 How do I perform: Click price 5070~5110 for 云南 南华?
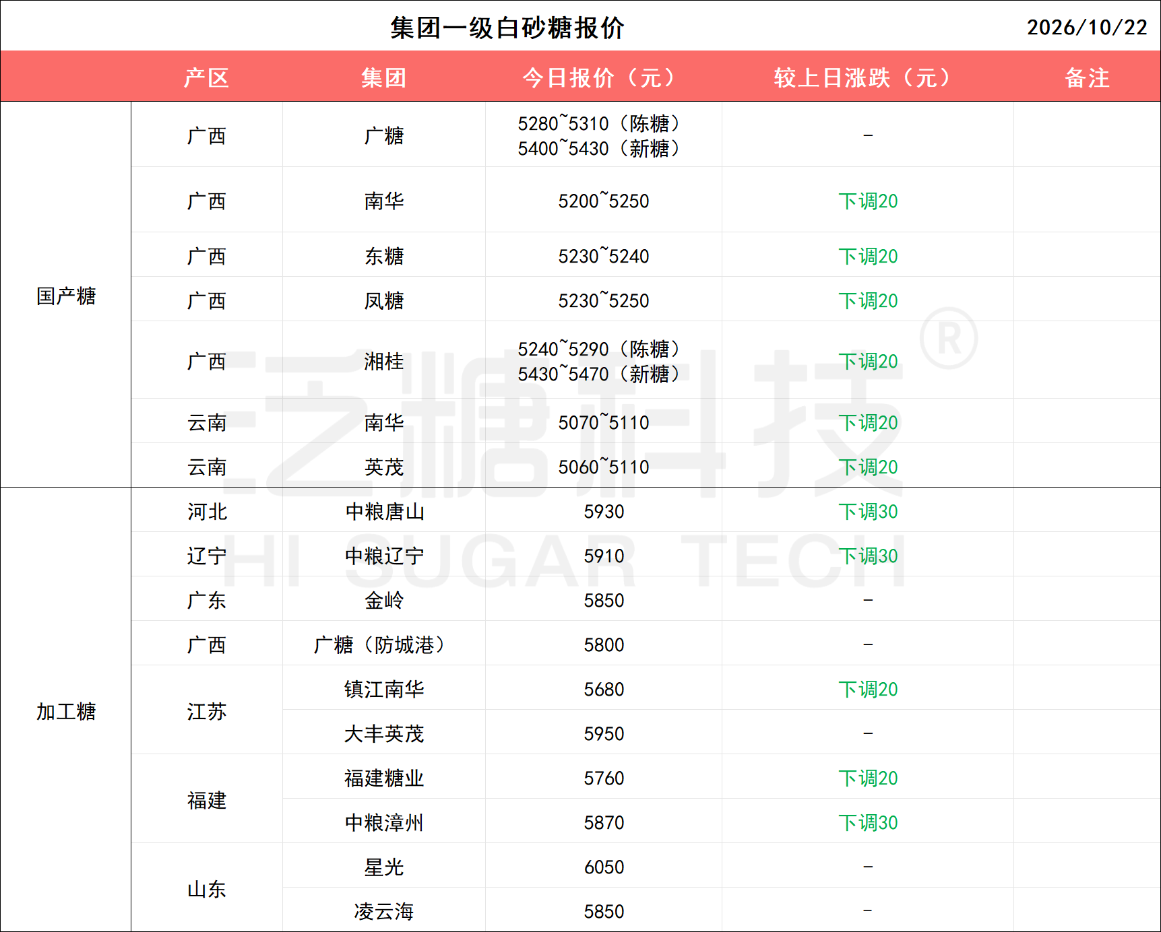click(x=603, y=422)
